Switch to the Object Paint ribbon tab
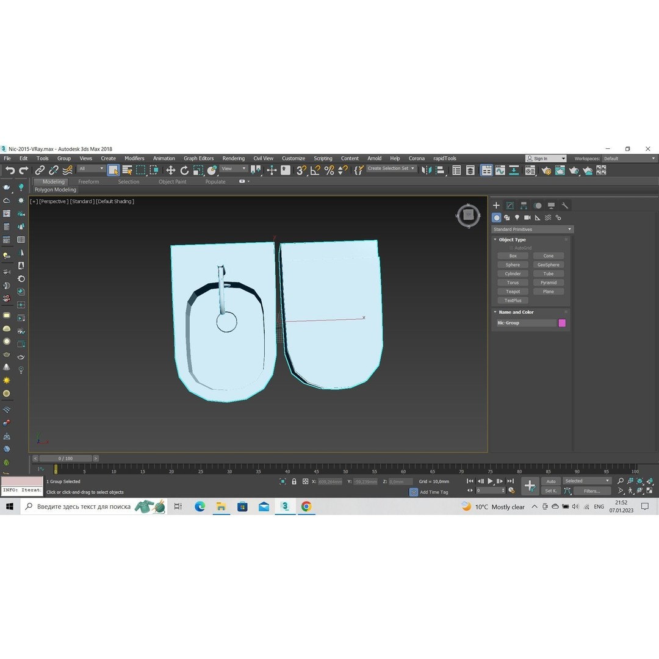 tap(172, 182)
